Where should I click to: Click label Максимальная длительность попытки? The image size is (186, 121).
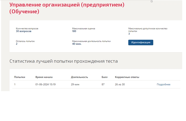point(91,41)
